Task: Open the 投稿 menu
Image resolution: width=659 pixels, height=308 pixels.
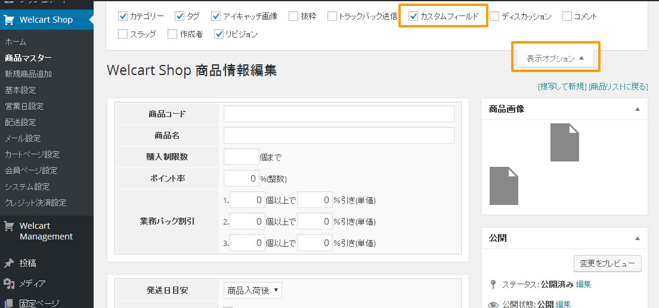Action: click(28, 263)
